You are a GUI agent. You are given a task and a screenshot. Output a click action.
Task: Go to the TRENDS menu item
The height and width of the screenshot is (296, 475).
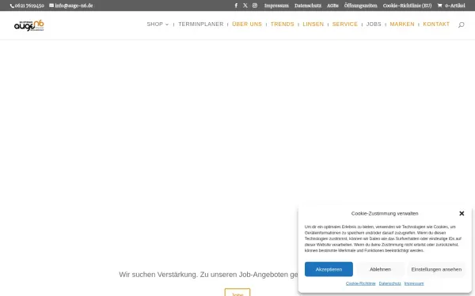tap(283, 24)
